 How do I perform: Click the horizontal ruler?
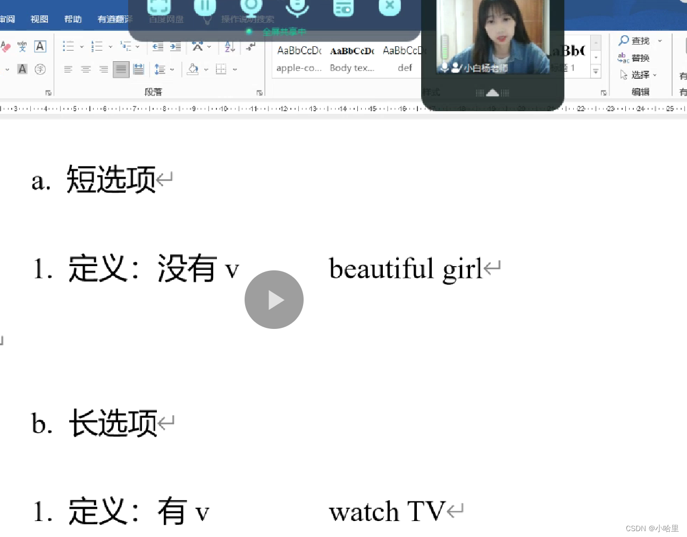[343, 109]
